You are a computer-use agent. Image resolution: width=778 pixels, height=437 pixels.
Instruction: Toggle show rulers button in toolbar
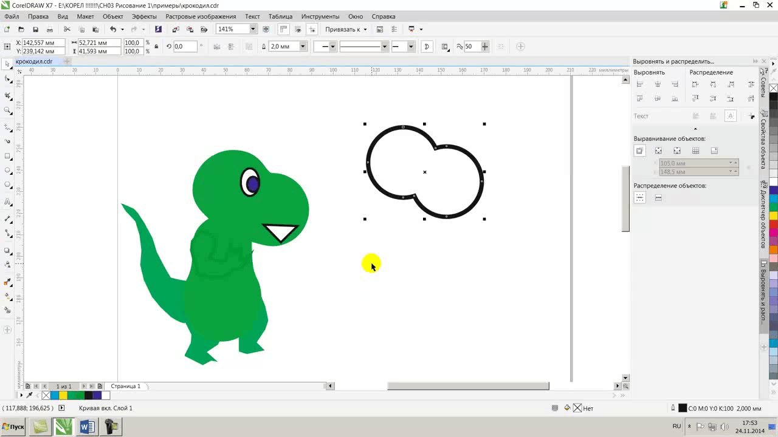pos(283,29)
